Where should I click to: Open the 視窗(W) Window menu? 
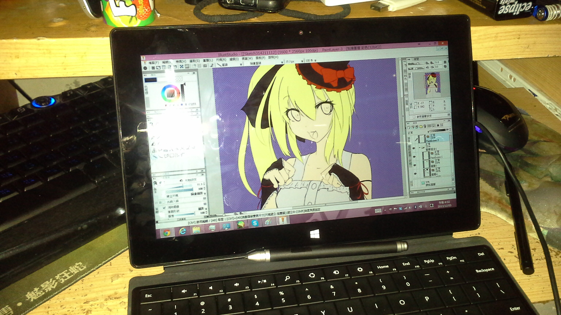point(247,59)
